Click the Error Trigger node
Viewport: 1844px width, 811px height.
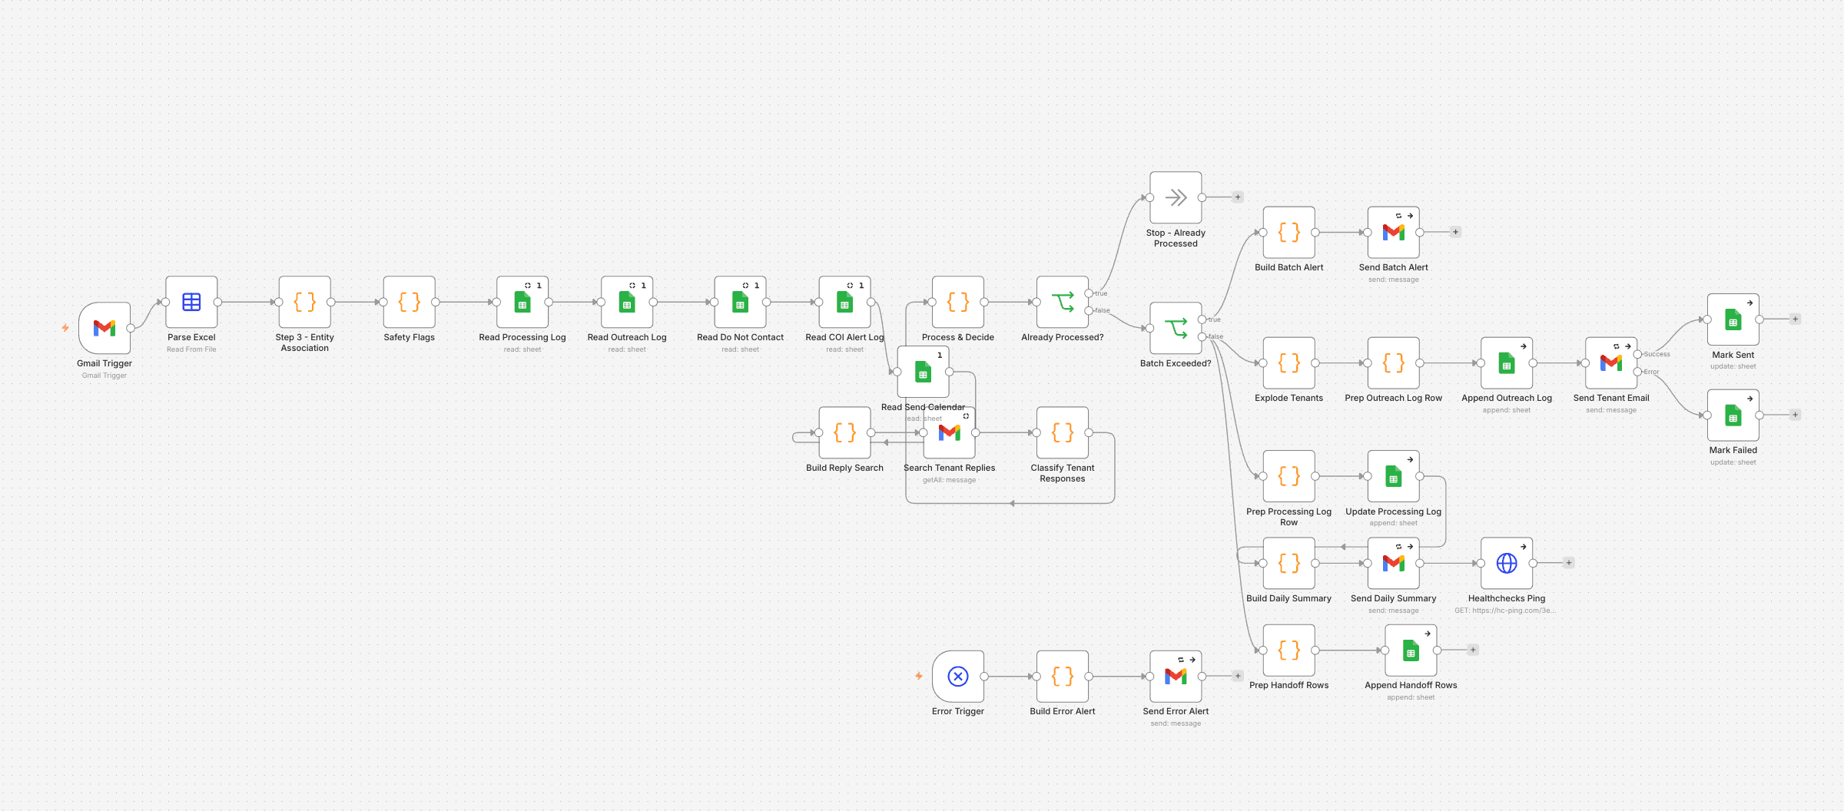[x=958, y=676]
